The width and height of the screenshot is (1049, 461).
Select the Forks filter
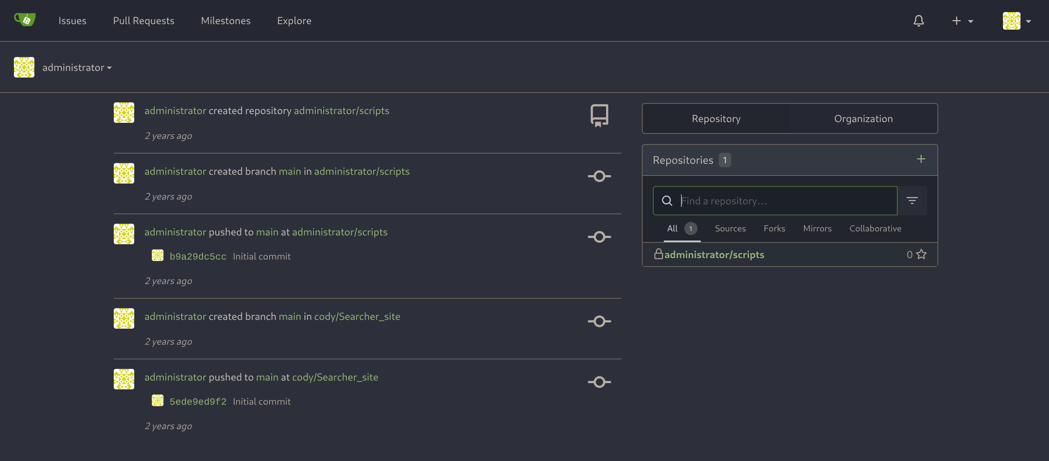774,228
